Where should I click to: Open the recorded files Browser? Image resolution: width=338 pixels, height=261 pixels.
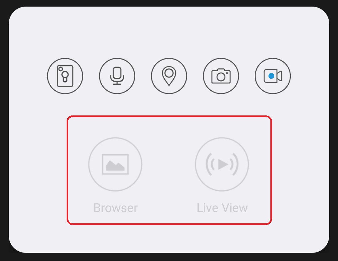115,164
